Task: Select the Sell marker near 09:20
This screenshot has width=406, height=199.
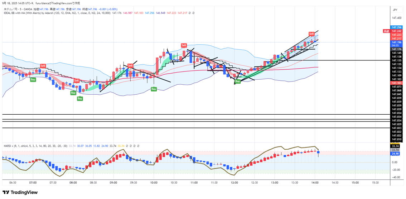Action: coord(130,65)
